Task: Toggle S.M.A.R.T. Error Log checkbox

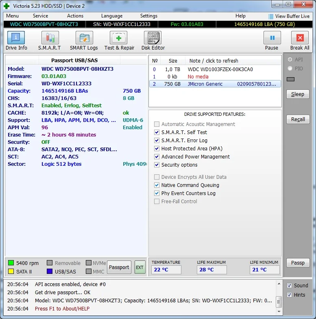Action: pyautogui.click(x=157, y=140)
